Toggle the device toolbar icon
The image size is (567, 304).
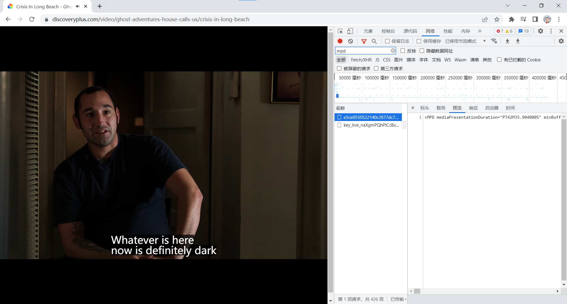(350, 31)
